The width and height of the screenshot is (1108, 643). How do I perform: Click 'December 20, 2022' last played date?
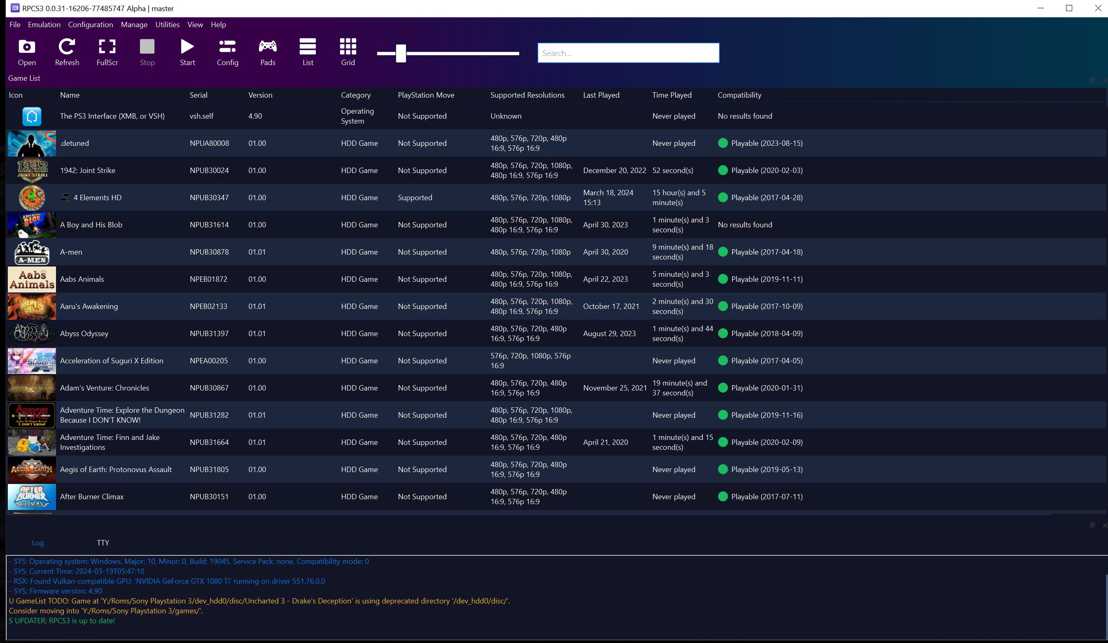click(615, 171)
